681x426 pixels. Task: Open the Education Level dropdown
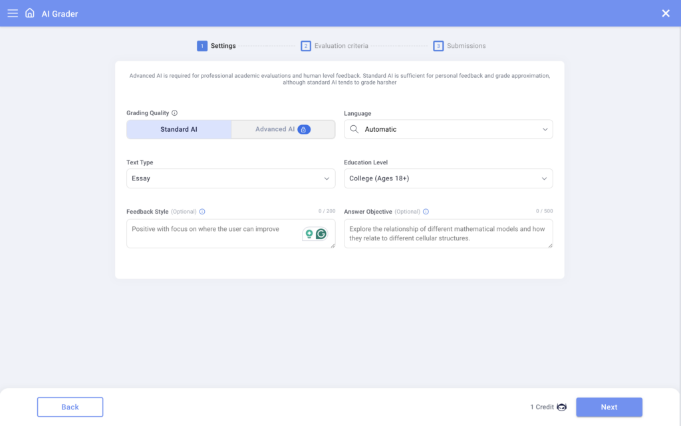(x=448, y=178)
